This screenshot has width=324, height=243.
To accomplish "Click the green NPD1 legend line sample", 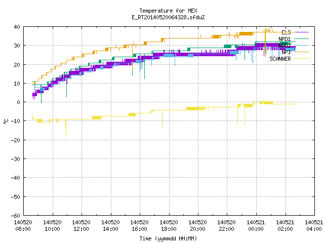I will (x=302, y=38).
